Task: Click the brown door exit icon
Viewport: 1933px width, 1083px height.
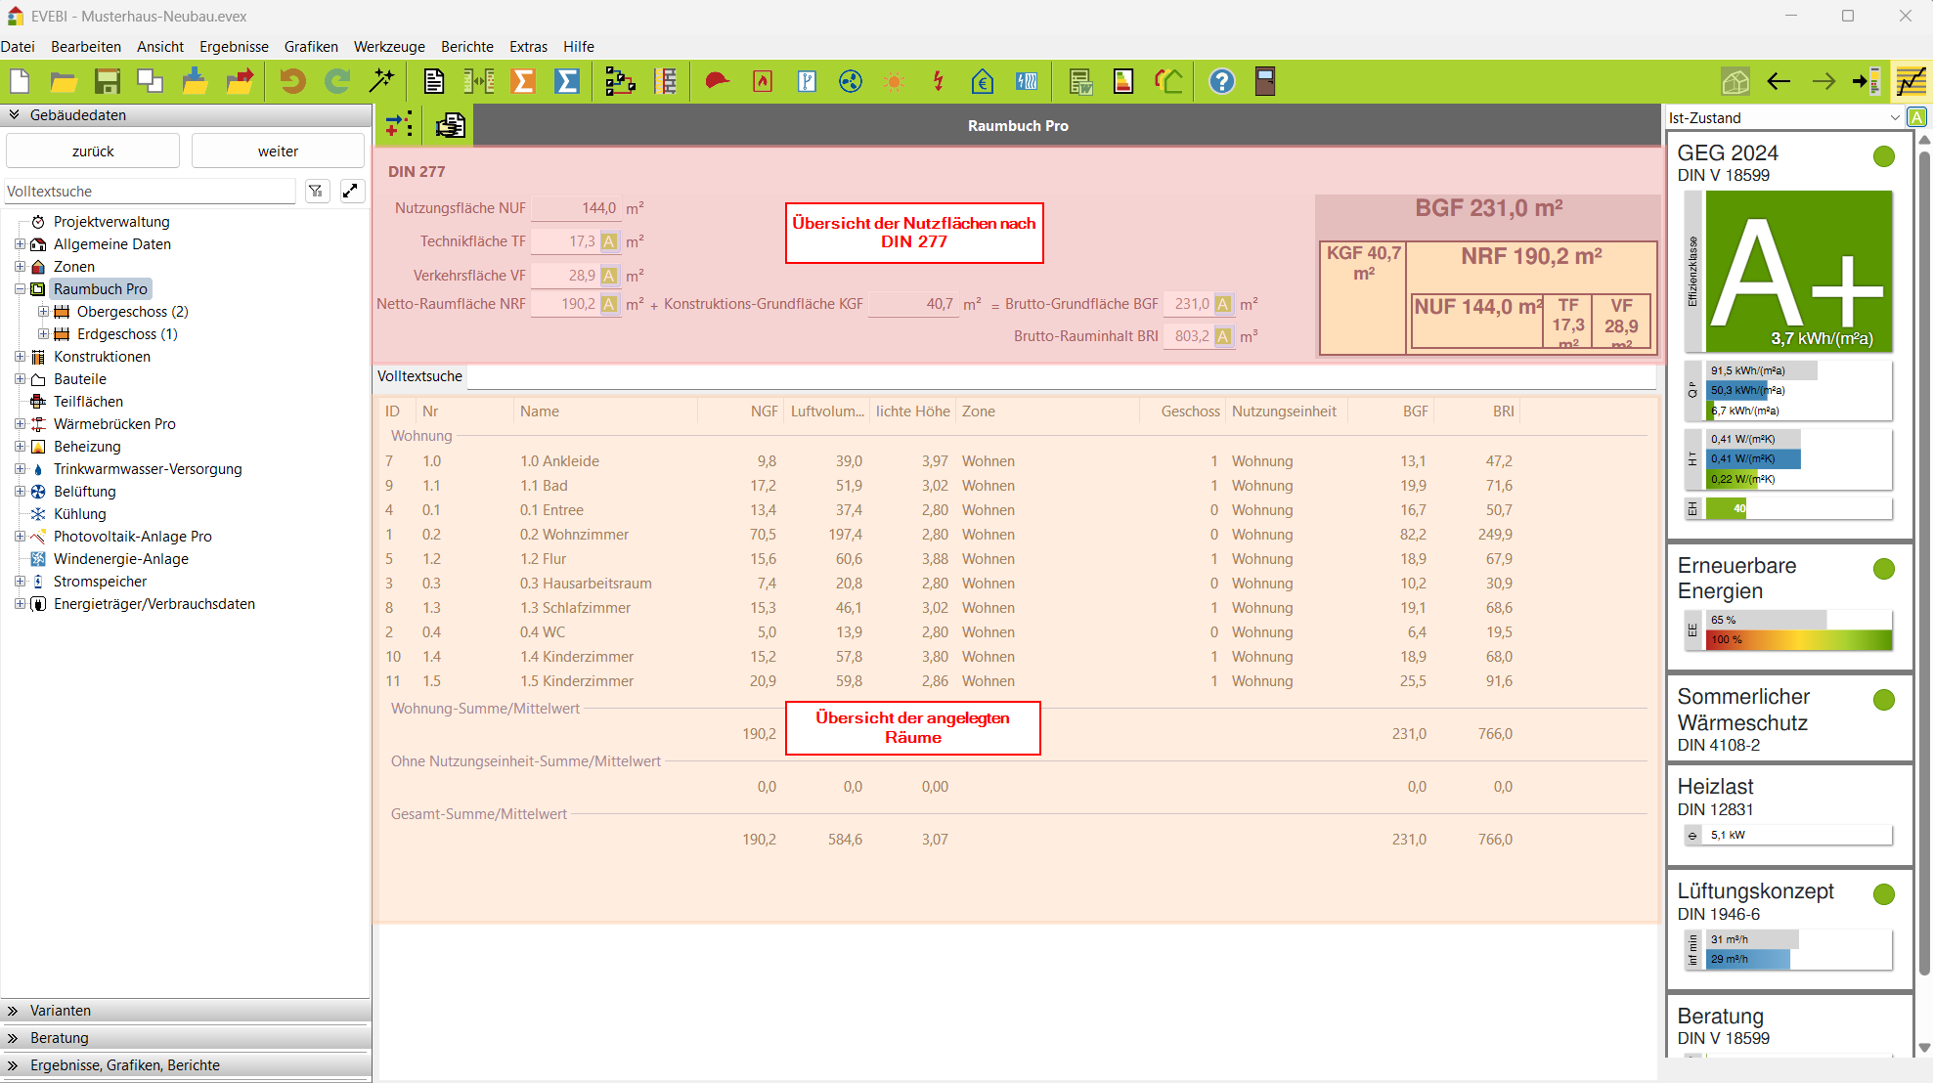Action: click(1265, 81)
